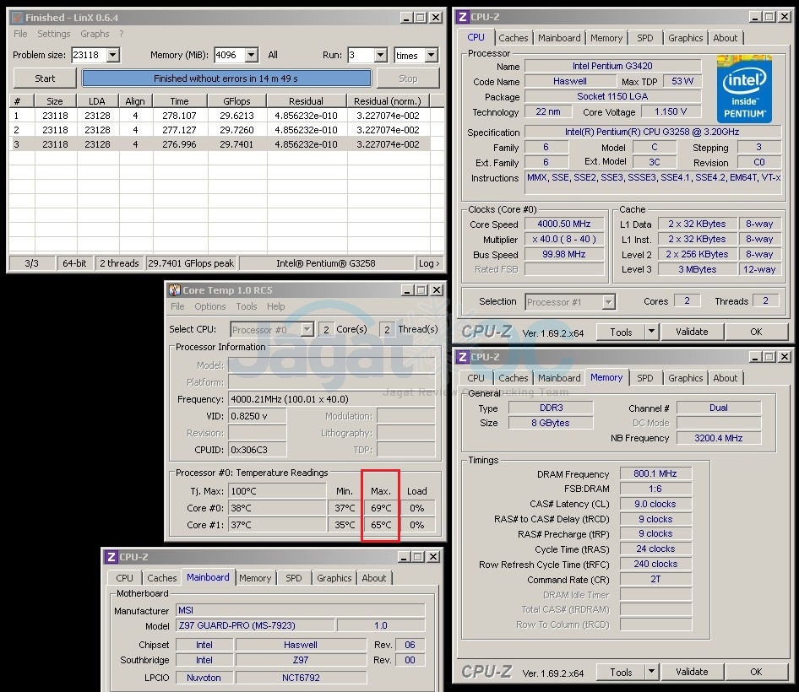Switch to the SPD tab in Memory window
This screenshot has height=692, width=799.
click(644, 378)
